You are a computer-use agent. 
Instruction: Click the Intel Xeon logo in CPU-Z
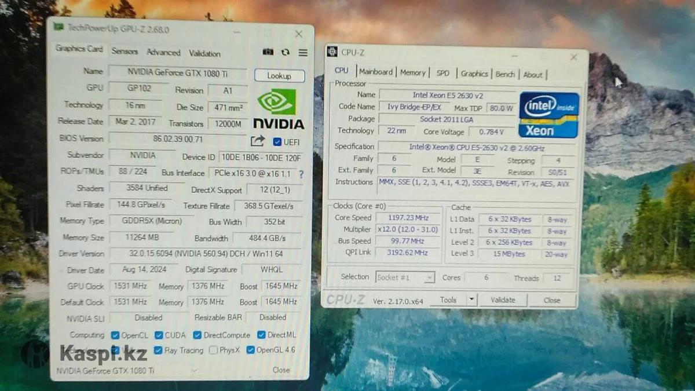[548, 115]
